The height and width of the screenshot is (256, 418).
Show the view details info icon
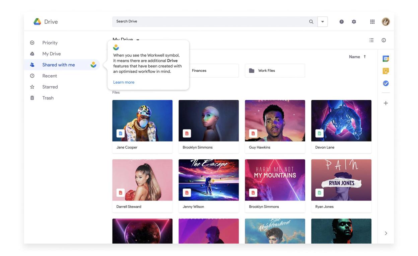[x=384, y=40]
